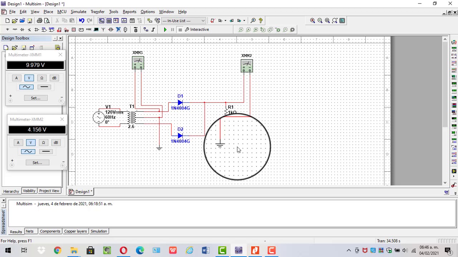Zoom in on the schematic
This screenshot has width=458, height=257.
312,21
